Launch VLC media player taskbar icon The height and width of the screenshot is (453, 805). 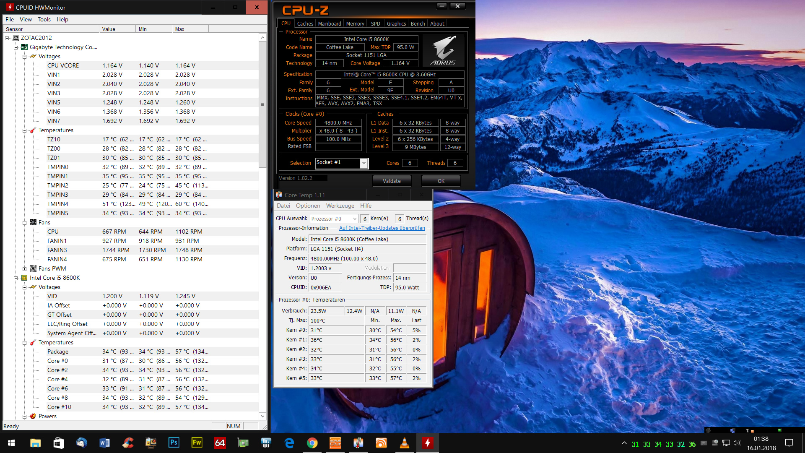(404, 443)
